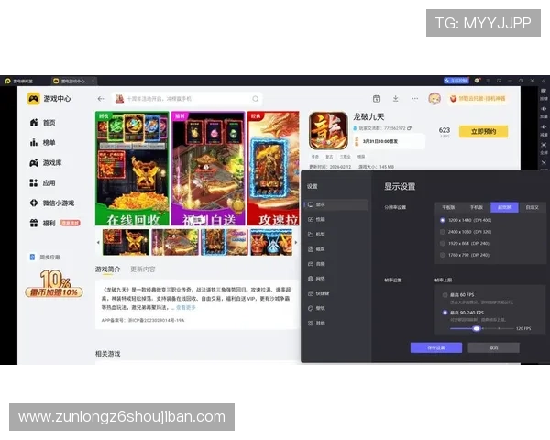Switch to the 雷电模拟器 window tab

pos(19,81)
